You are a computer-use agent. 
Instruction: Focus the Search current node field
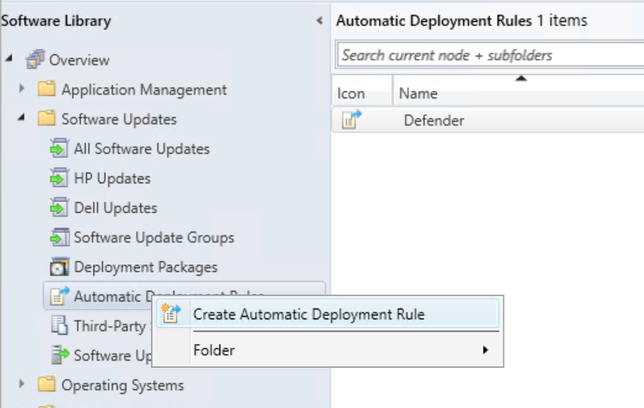(489, 55)
